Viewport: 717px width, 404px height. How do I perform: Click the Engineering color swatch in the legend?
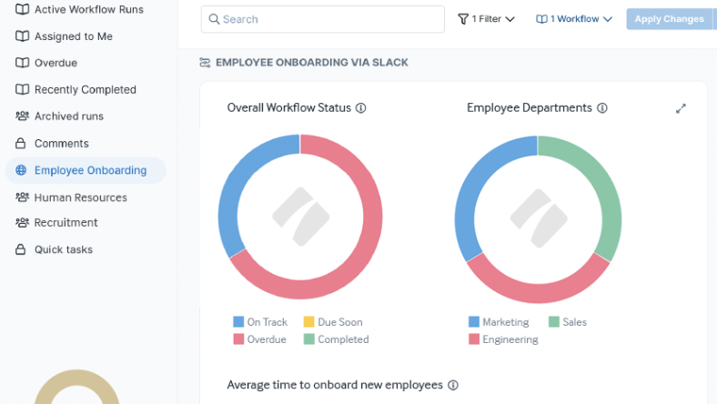coord(474,339)
